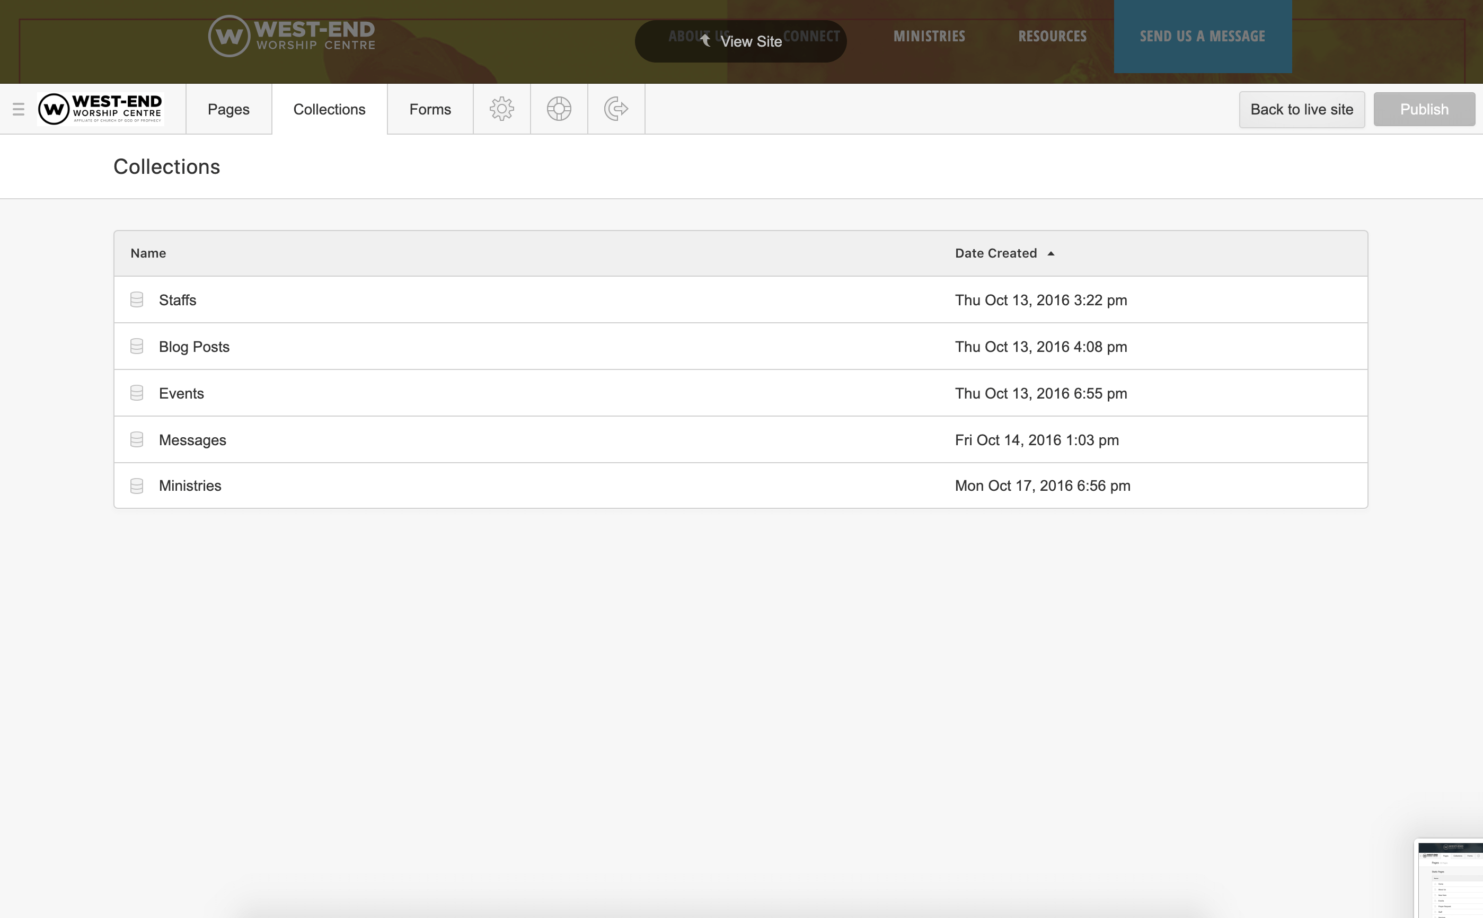Click date 'Thu Oct 13, 2016 3:22 pm'
This screenshot has width=1483, height=918.
click(x=1040, y=300)
